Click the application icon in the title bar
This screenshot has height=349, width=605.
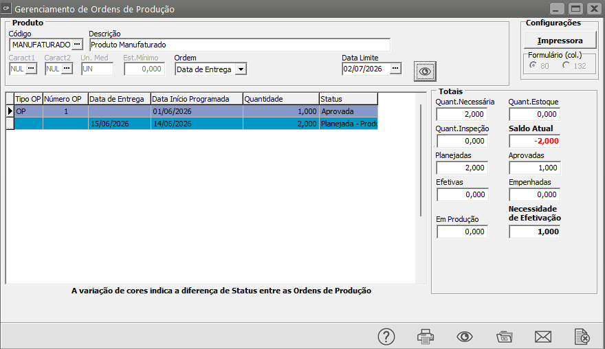pos(6,8)
